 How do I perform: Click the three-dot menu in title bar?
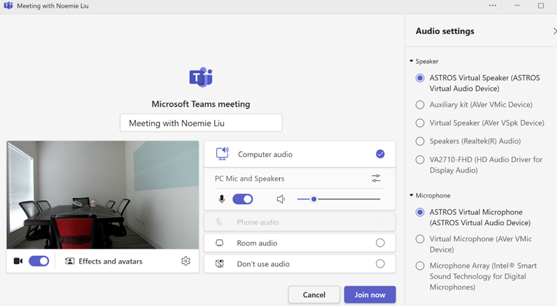pos(492,6)
